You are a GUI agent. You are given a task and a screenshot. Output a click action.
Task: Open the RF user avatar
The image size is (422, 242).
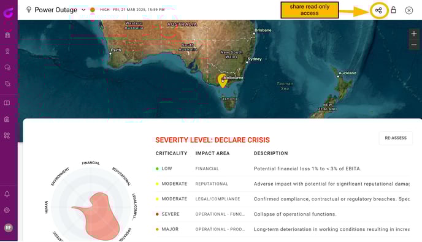(9, 228)
